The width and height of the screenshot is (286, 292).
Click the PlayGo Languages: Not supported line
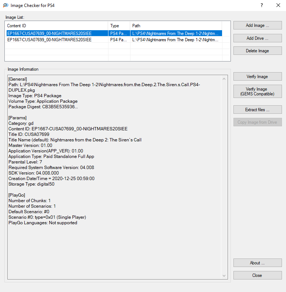click(43, 223)
